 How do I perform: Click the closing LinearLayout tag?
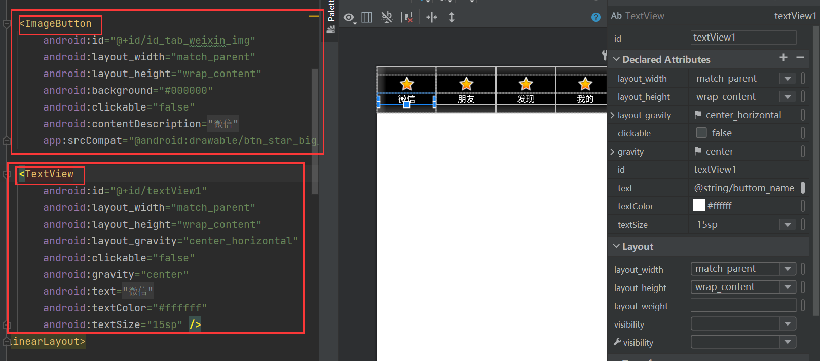[49, 342]
